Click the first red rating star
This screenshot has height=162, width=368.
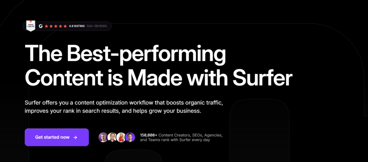[x=46, y=26]
